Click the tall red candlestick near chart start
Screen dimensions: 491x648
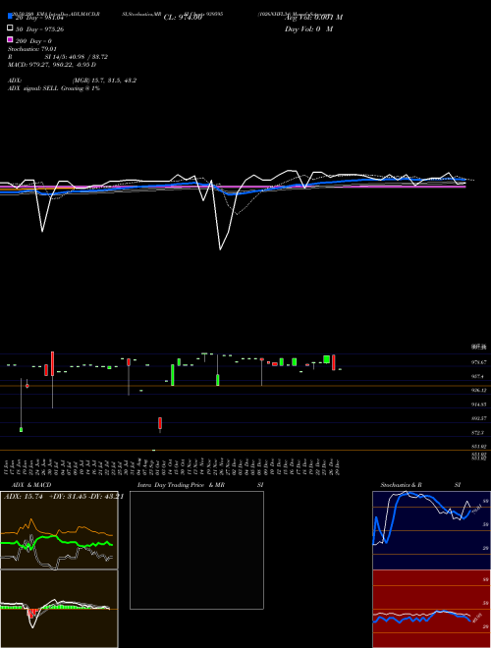click(x=52, y=363)
